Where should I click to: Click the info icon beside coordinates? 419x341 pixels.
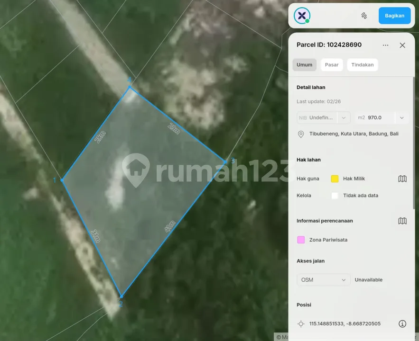(x=402, y=323)
